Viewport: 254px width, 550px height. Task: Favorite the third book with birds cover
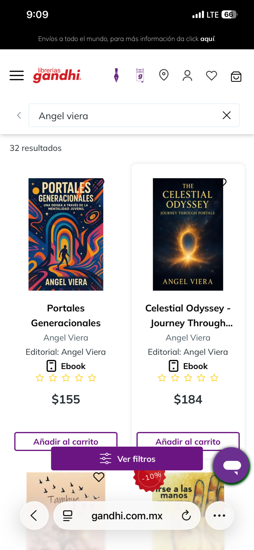point(99,477)
